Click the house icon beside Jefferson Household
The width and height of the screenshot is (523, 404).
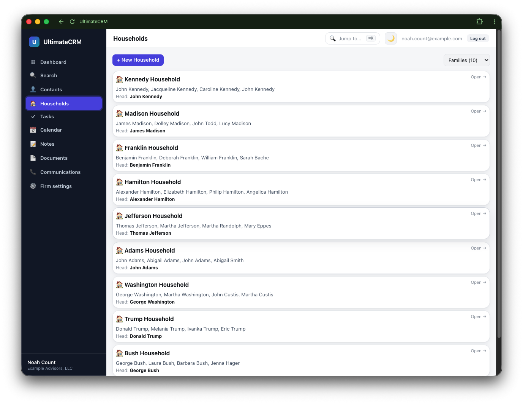click(x=119, y=216)
